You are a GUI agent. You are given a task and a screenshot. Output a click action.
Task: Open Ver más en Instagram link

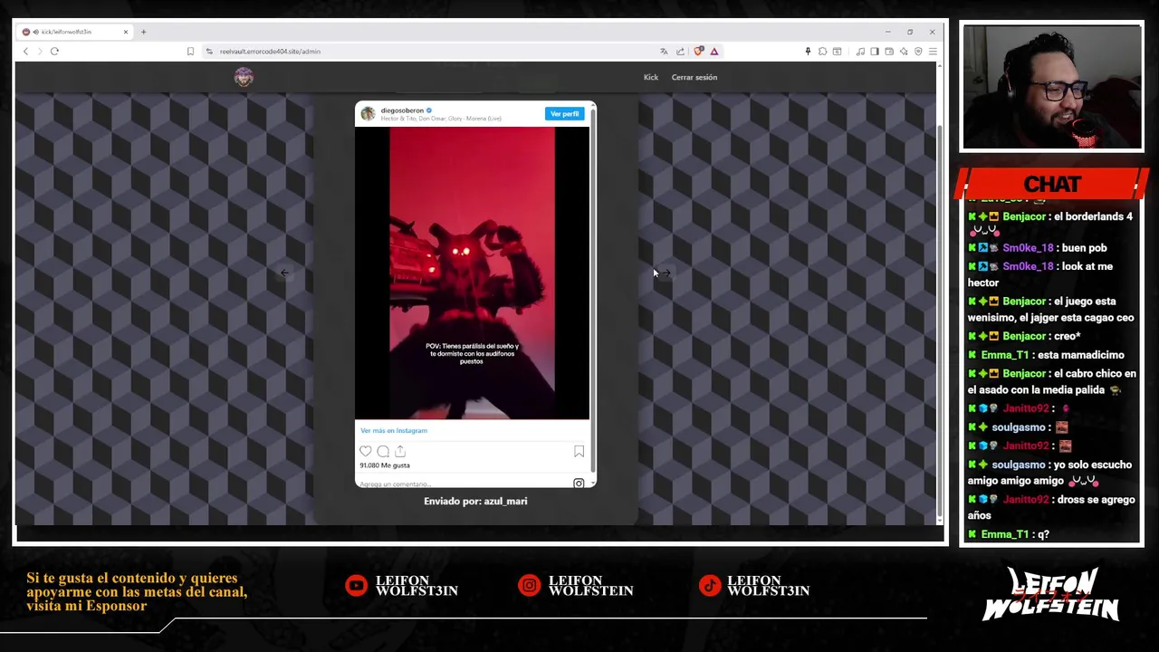[x=394, y=430]
